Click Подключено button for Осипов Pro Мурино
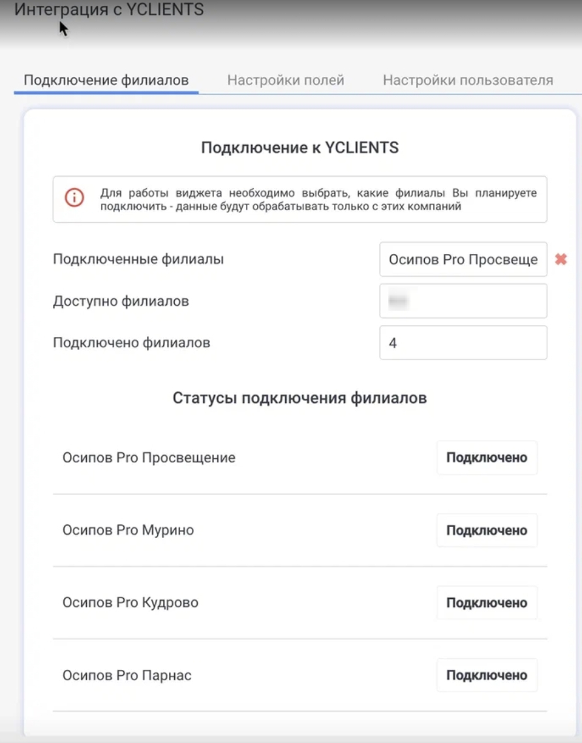This screenshot has width=582, height=743. coord(486,530)
